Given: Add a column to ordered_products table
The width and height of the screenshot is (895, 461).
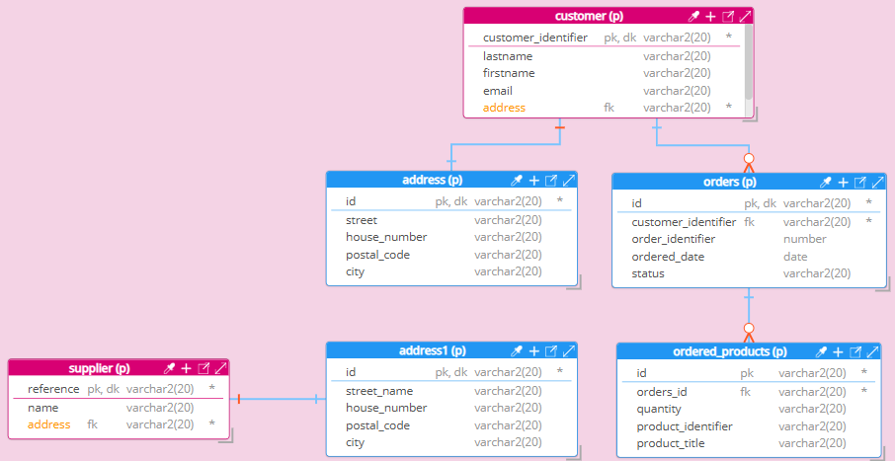Looking at the screenshot, I should click(x=838, y=352).
